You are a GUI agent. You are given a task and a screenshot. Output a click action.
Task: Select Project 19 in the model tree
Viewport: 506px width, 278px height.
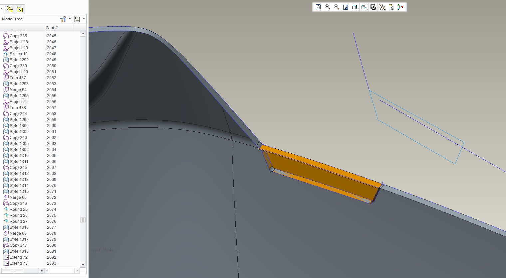coord(19,48)
